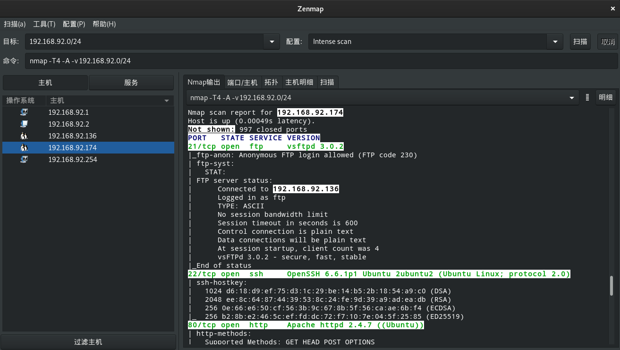Open the Intense scan profile dropdown
This screenshot has width=620, height=350.
coord(555,42)
